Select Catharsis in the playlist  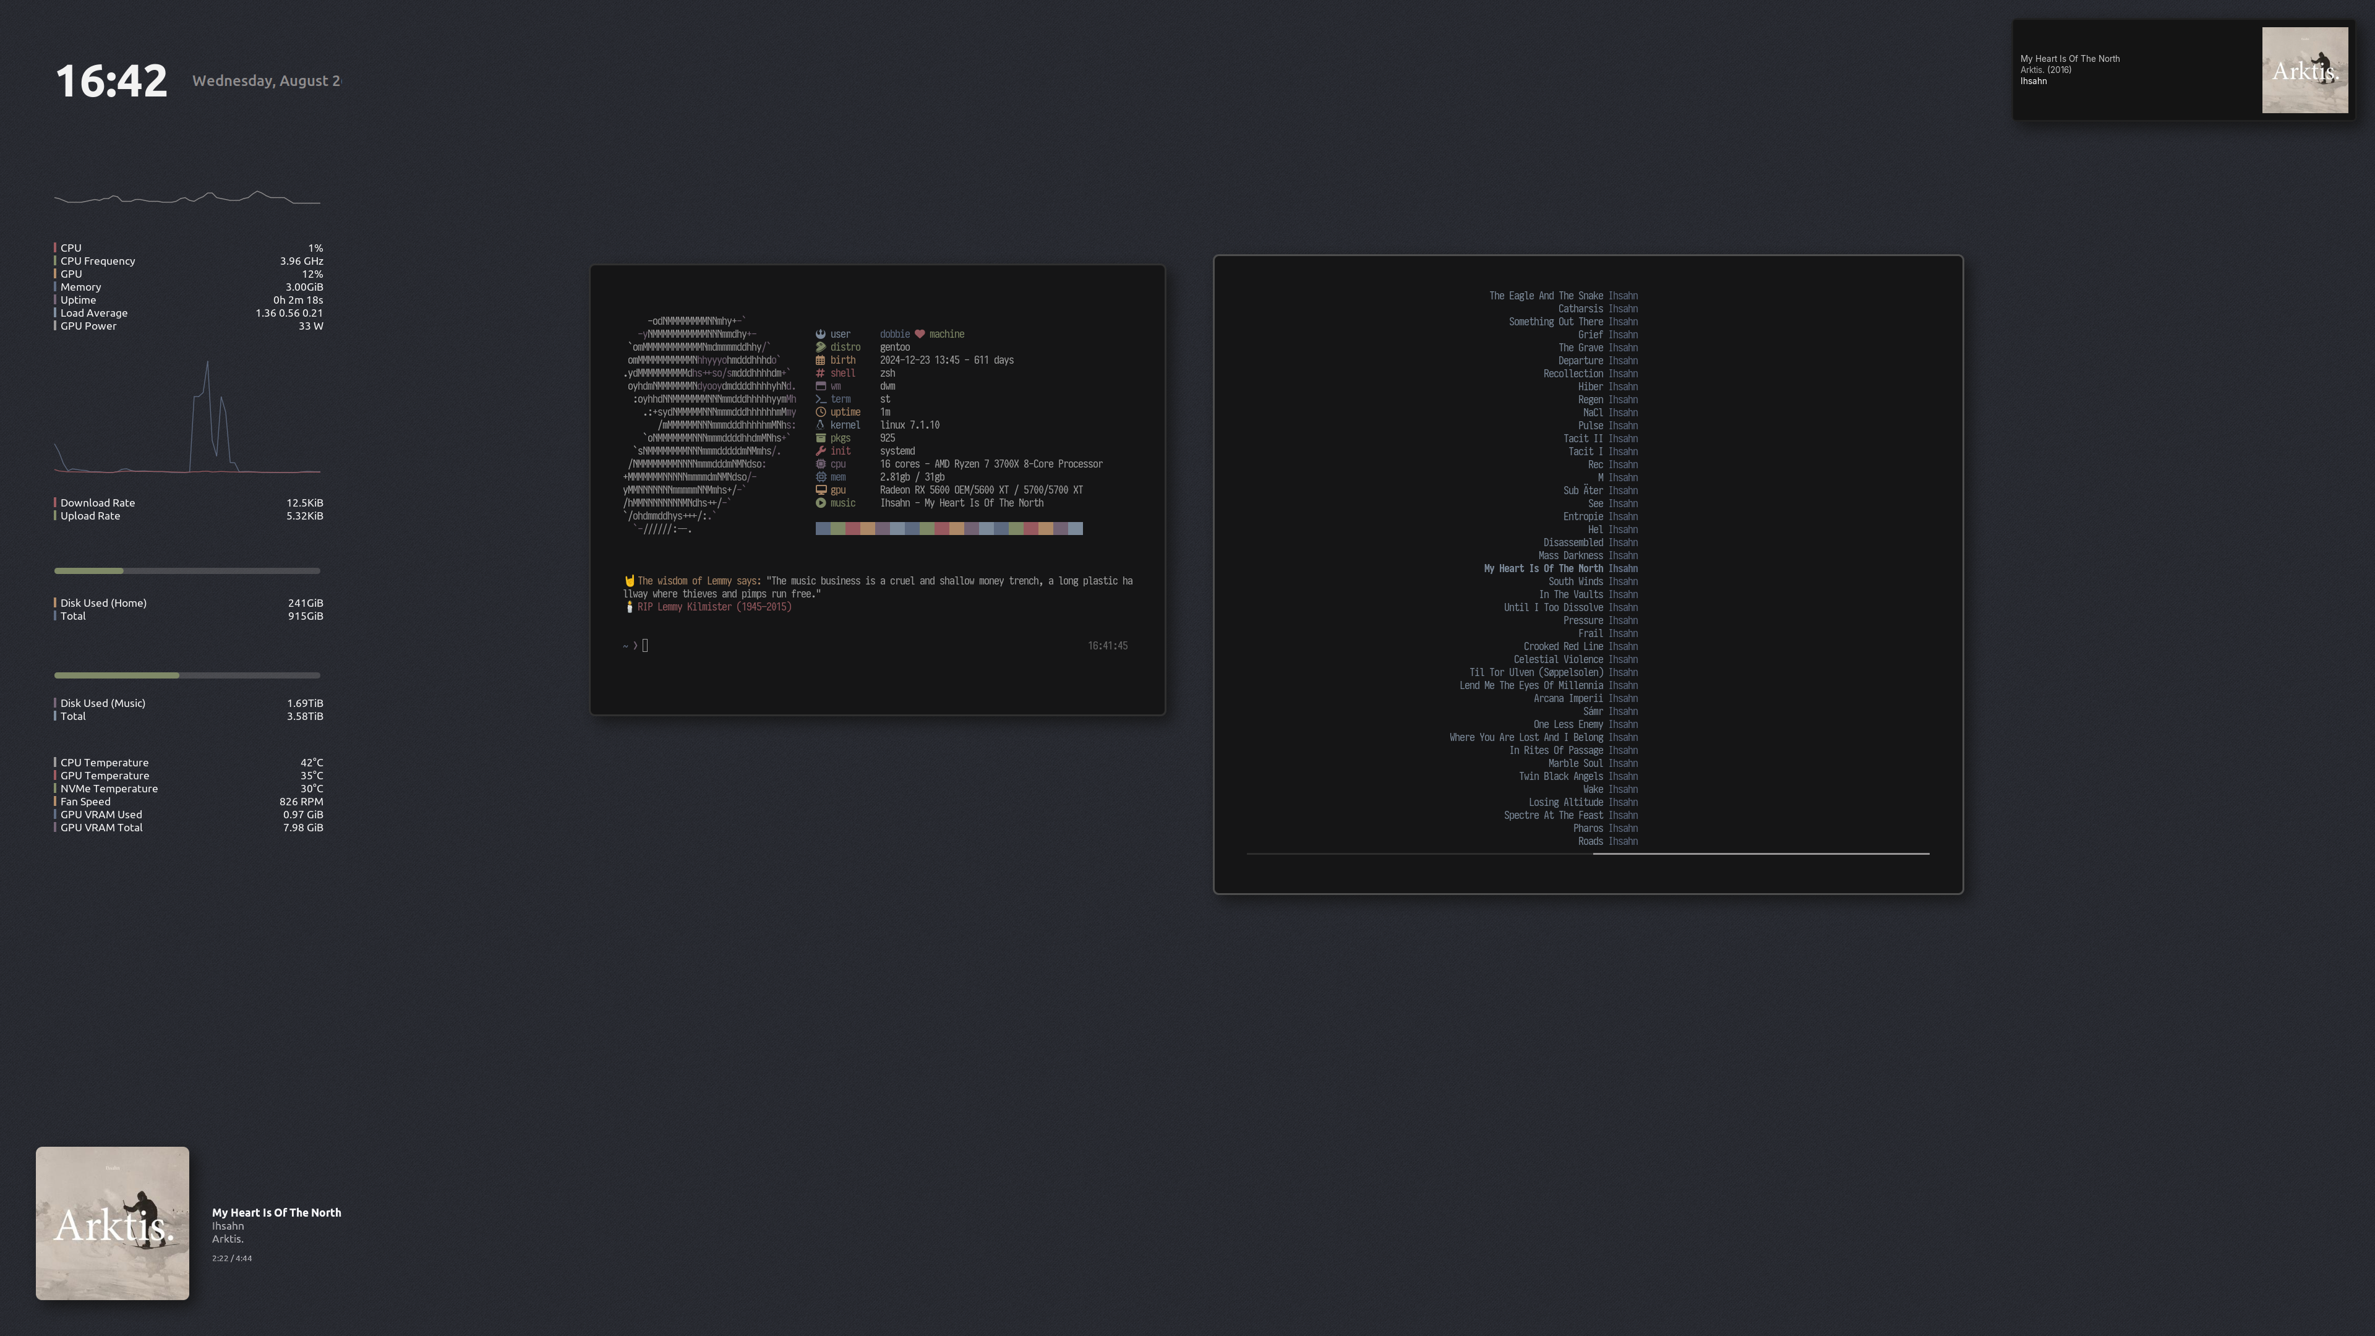coord(1598,309)
